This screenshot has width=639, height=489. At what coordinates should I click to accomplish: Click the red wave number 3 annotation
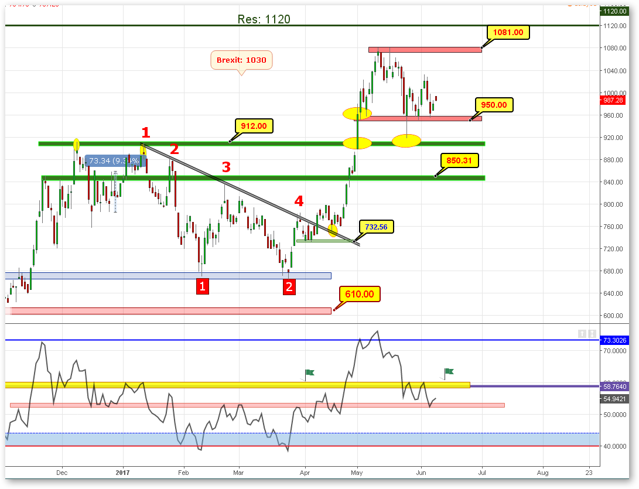(226, 167)
